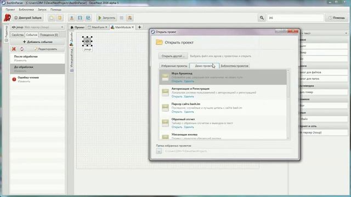
Task: Click the yellow open project toolbar icon
Action: tap(60, 18)
